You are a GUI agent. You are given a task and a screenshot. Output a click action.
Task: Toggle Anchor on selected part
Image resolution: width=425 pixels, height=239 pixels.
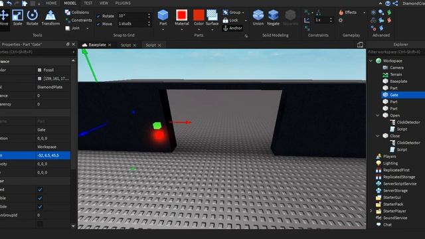232,28
